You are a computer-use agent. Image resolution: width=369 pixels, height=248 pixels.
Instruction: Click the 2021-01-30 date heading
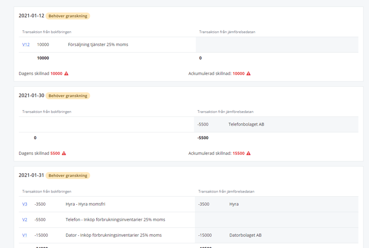pyautogui.click(x=31, y=96)
